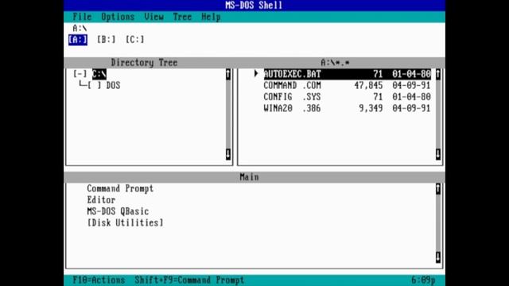
Task: Click Shift+F9=Command Prompt in status bar
Action: coord(189,280)
